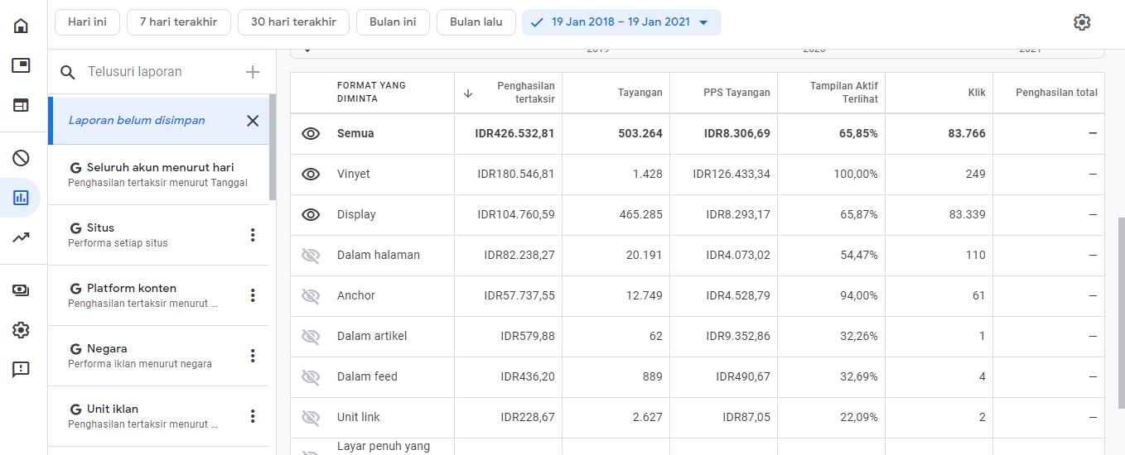Open options menu for Negara report

(253, 356)
